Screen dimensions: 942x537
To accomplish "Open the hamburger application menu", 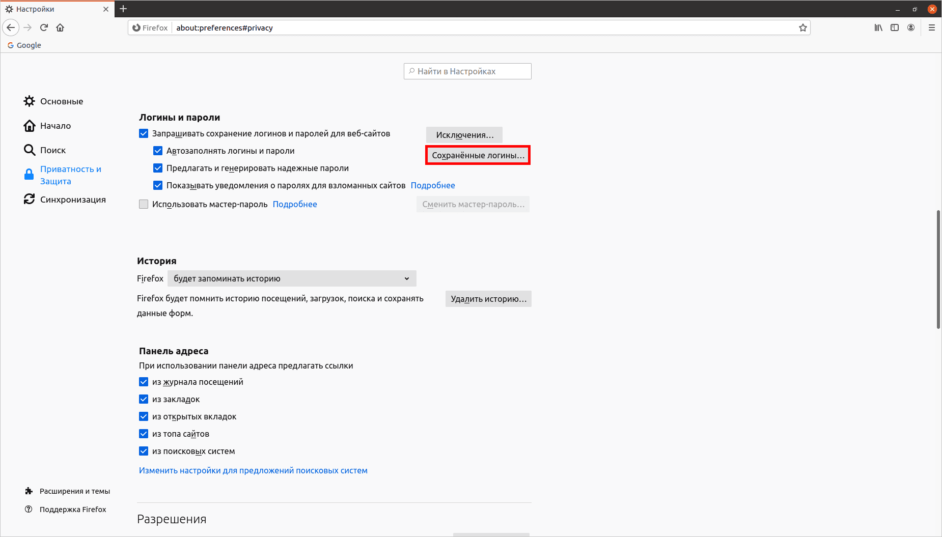I will 932,27.
